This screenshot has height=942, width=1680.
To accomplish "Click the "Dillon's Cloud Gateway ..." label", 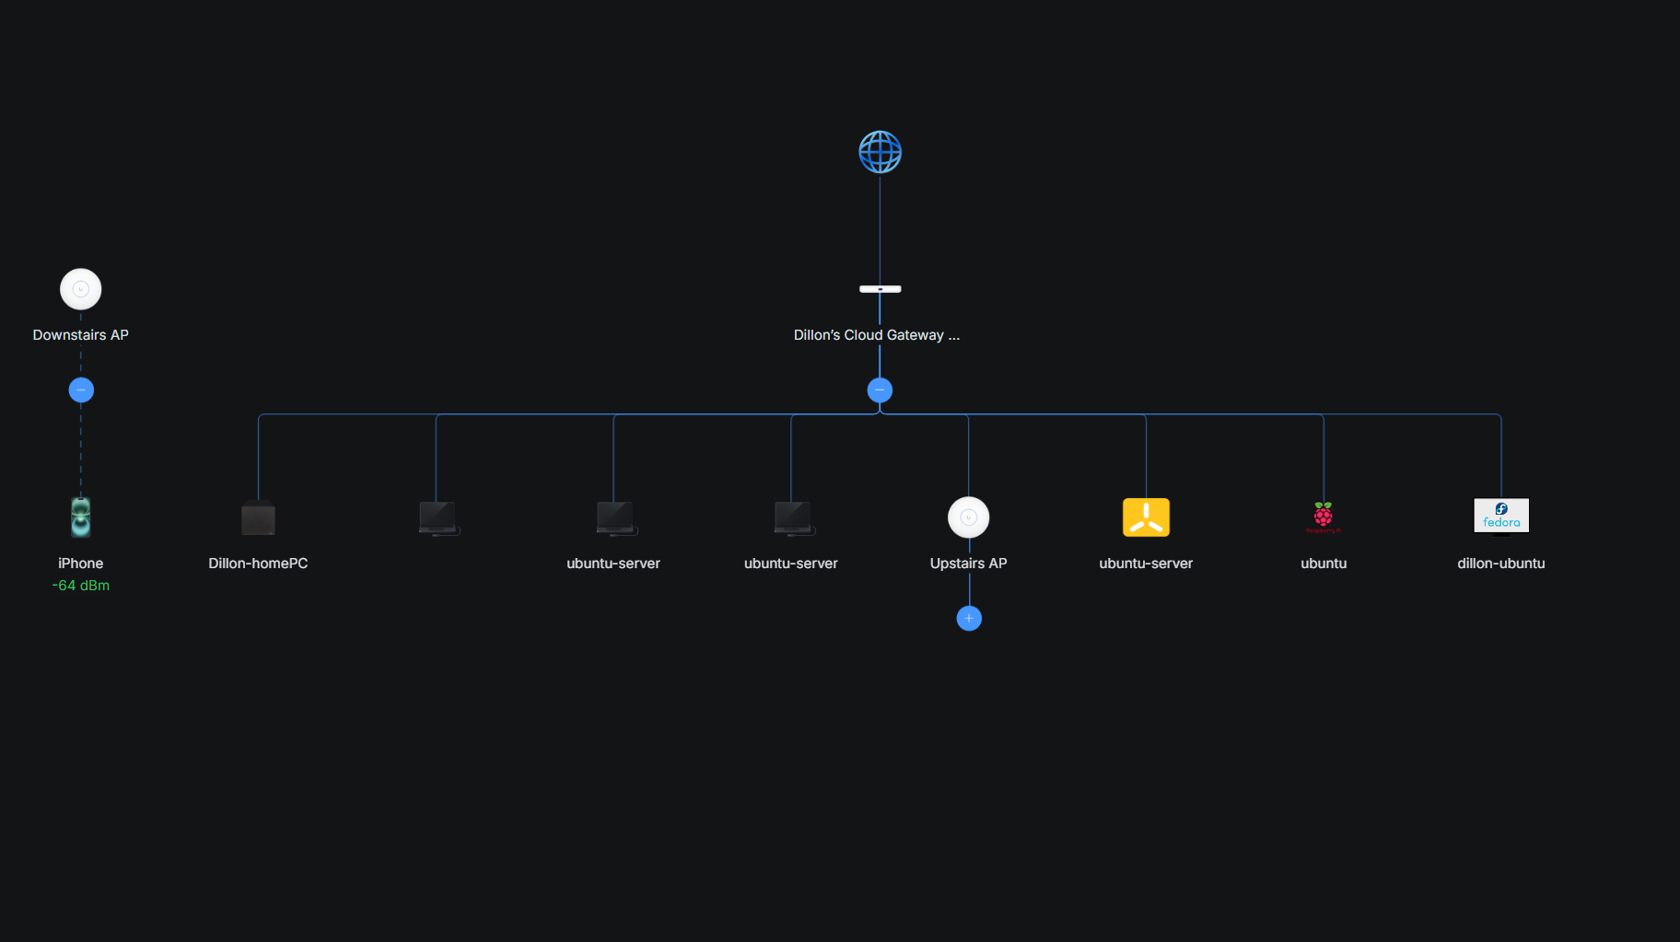I will pos(877,335).
